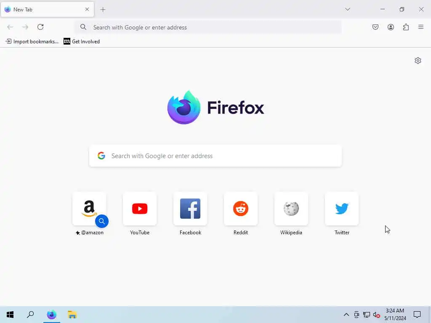Click the address bar search field
This screenshot has height=323, width=431.
[x=208, y=27]
